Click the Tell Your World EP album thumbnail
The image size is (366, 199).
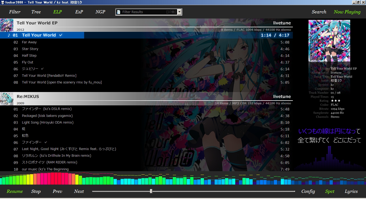click(x=7, y=25)
